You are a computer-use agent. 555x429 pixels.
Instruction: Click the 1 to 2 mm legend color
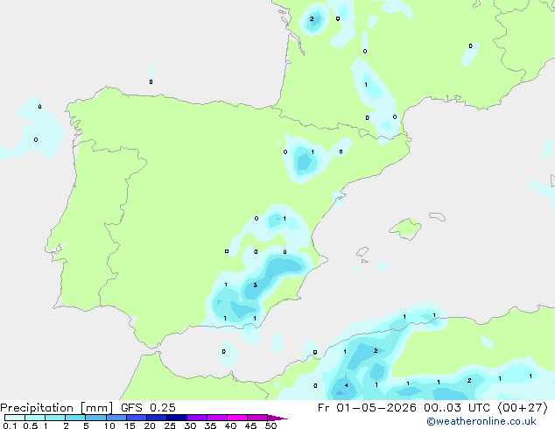[x=55, y=418]
